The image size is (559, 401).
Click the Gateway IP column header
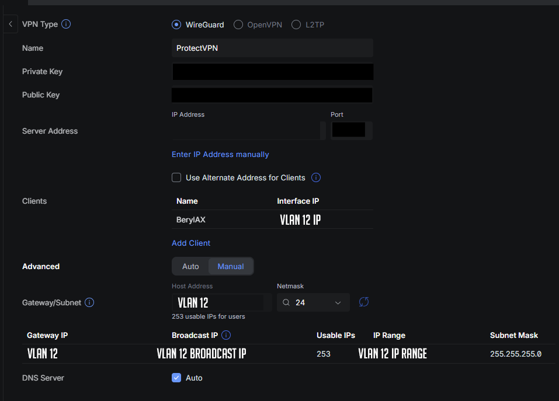(47, 335)
